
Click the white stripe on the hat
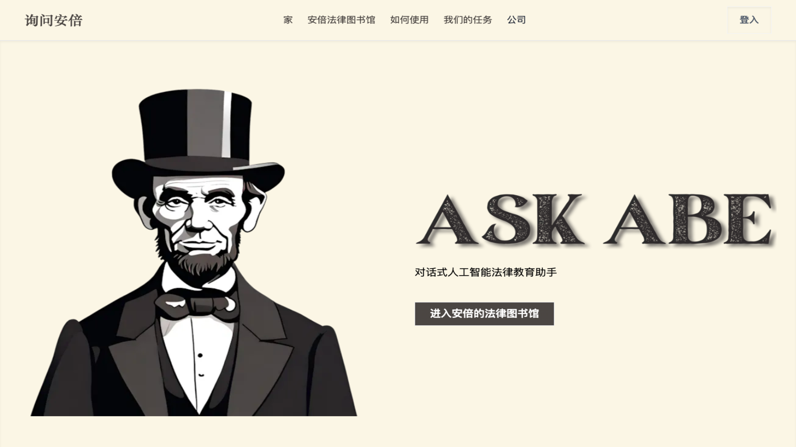[x=227, y=124]
